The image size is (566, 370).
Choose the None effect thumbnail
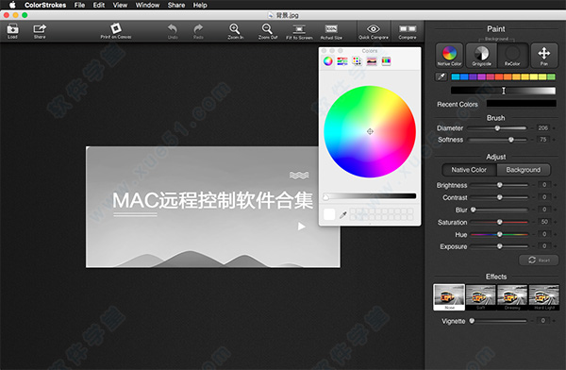[x=449, y=297]
